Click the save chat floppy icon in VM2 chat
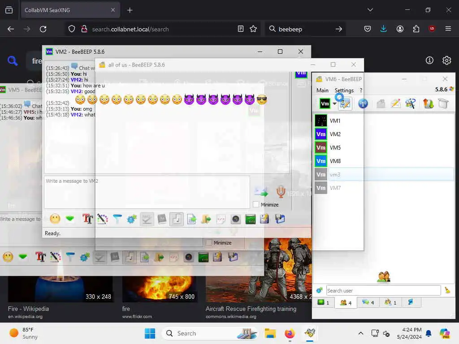This screenshot has height=344, width=459. [x=280, y=219]
